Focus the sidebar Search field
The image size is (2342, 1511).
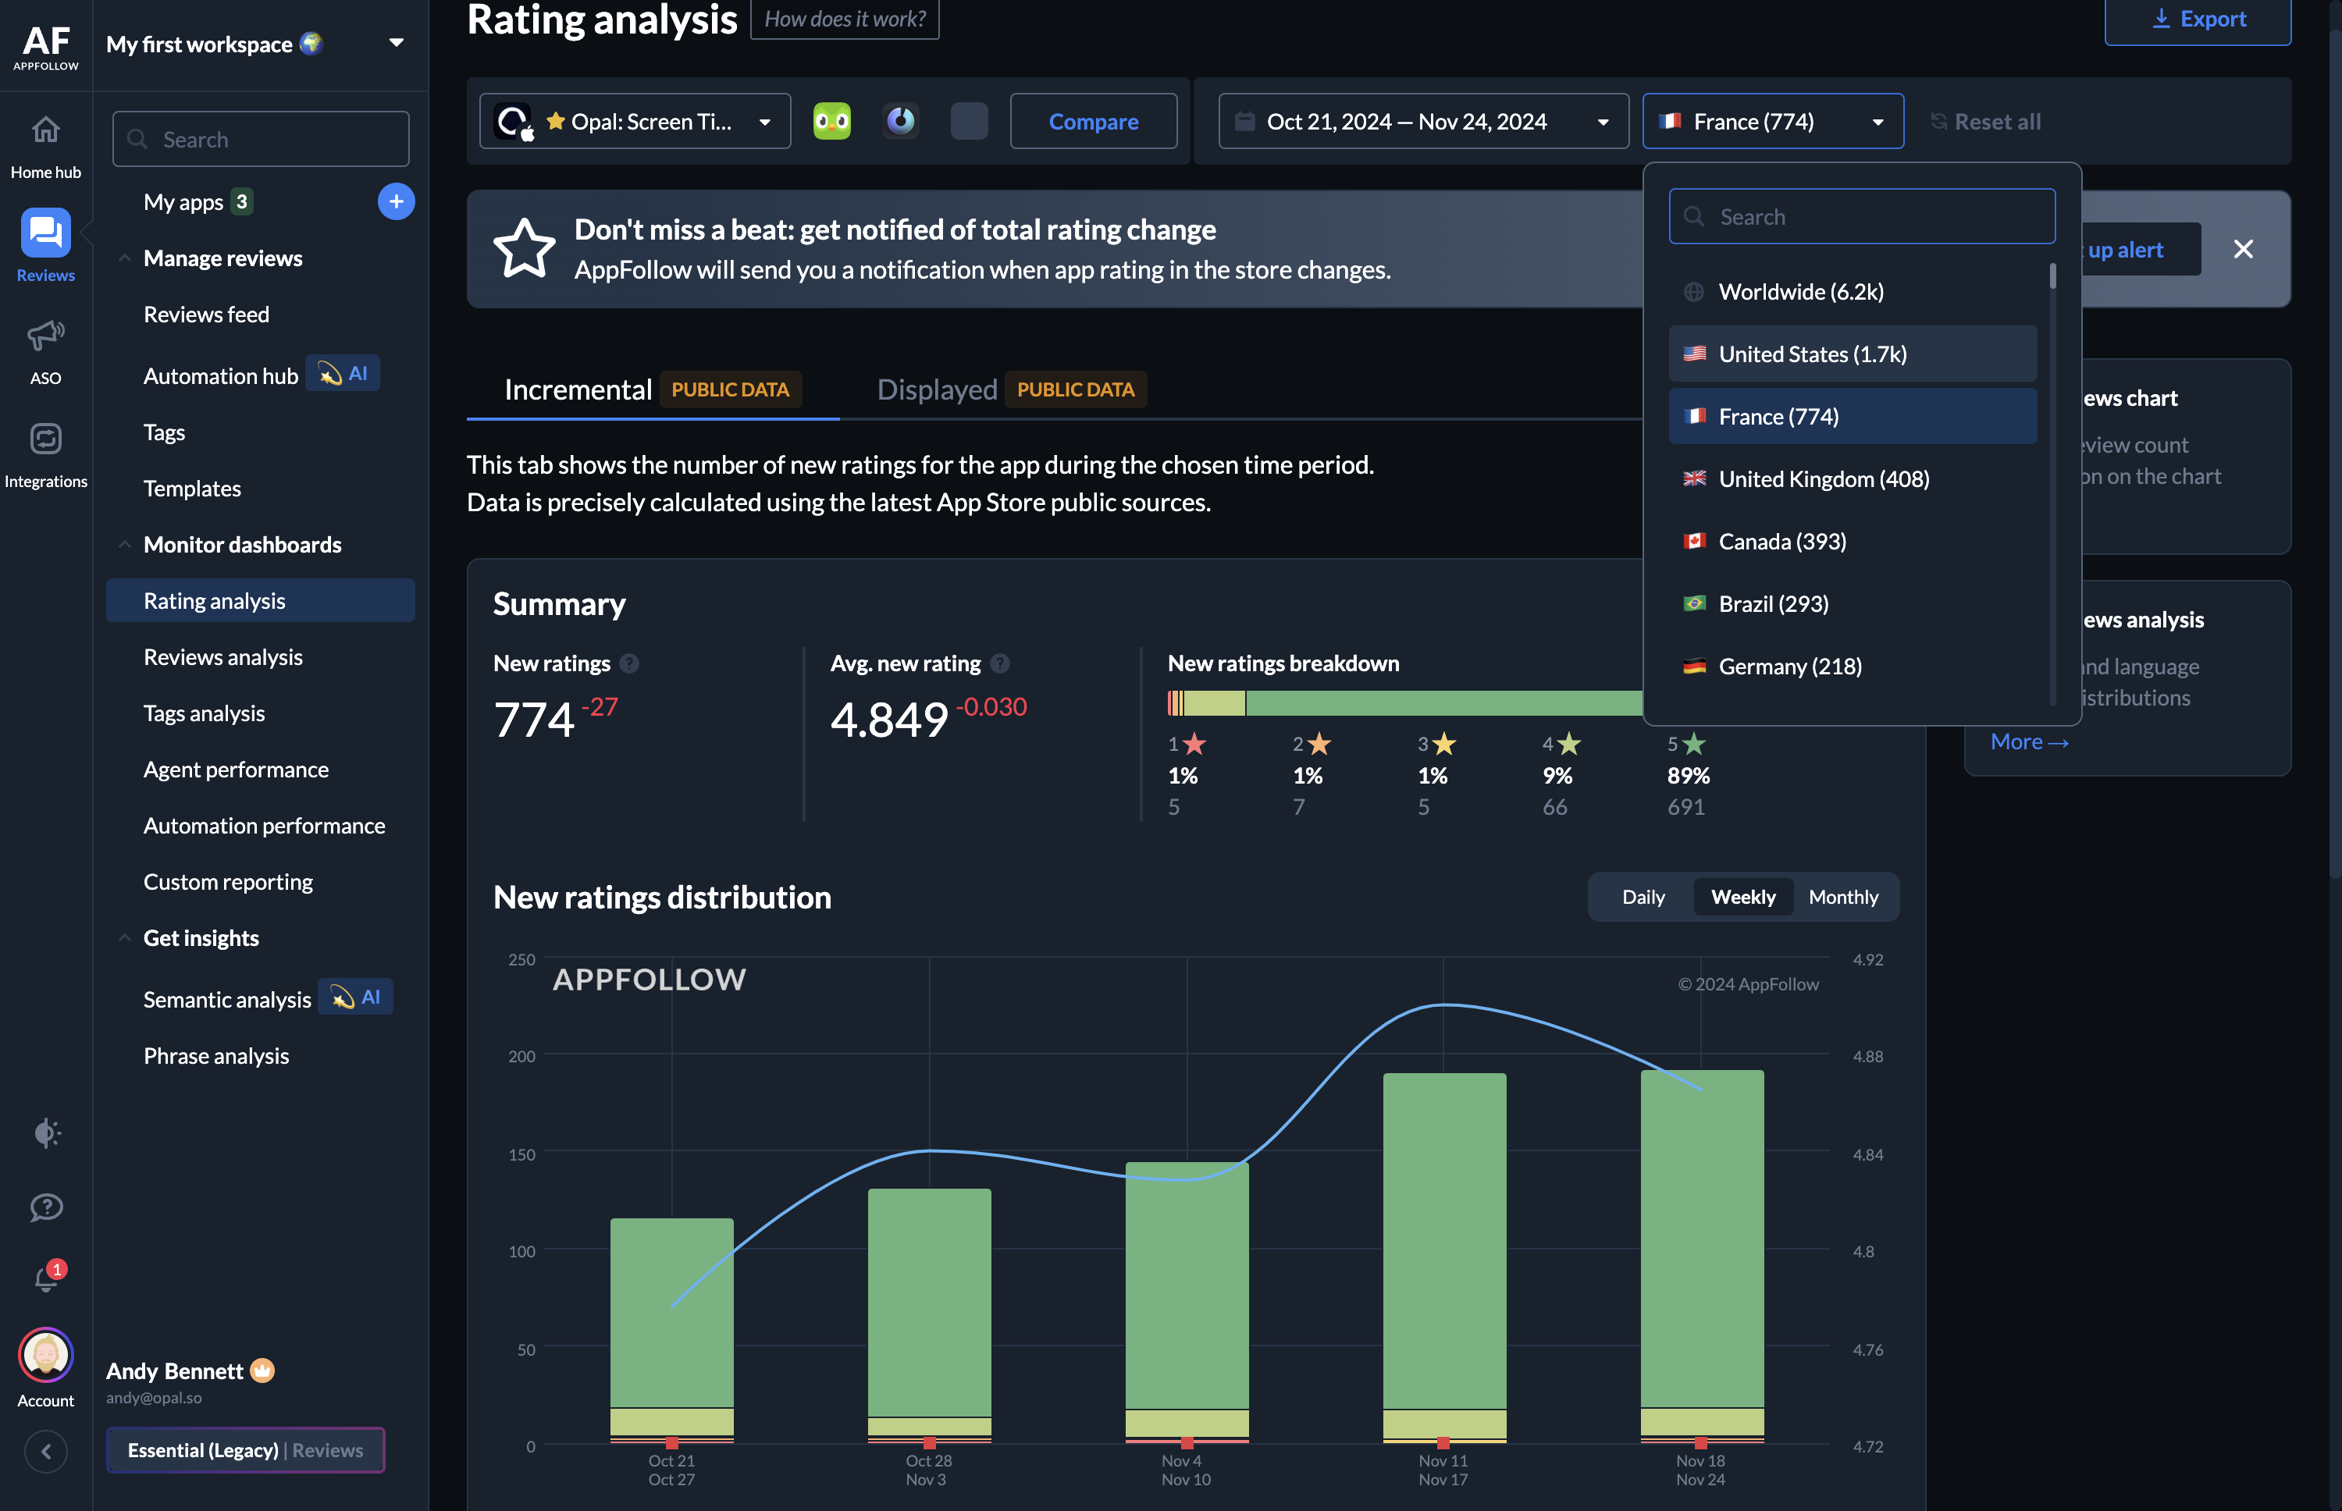[261, 140]
